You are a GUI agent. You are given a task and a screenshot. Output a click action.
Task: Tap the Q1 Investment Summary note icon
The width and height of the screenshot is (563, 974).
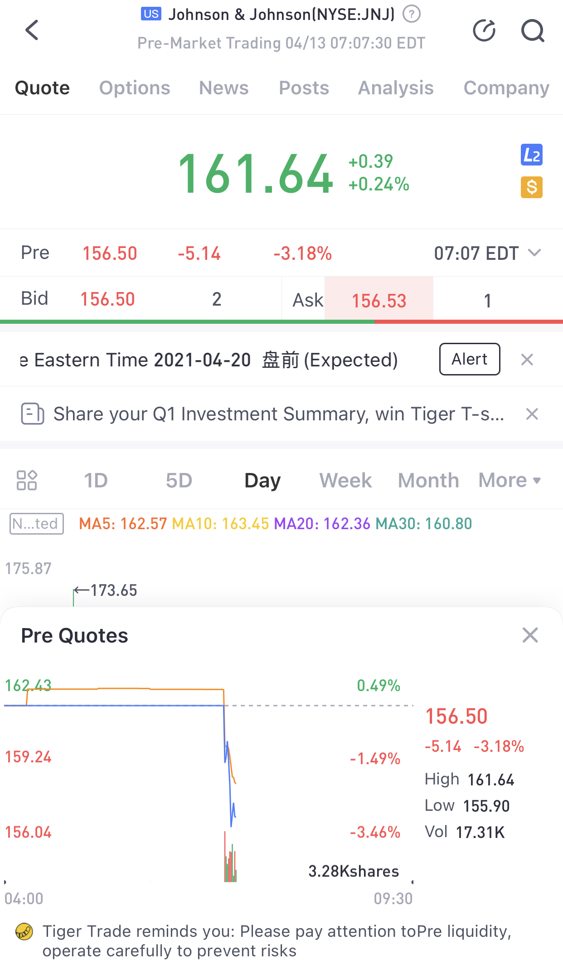(x=32, y=414)
